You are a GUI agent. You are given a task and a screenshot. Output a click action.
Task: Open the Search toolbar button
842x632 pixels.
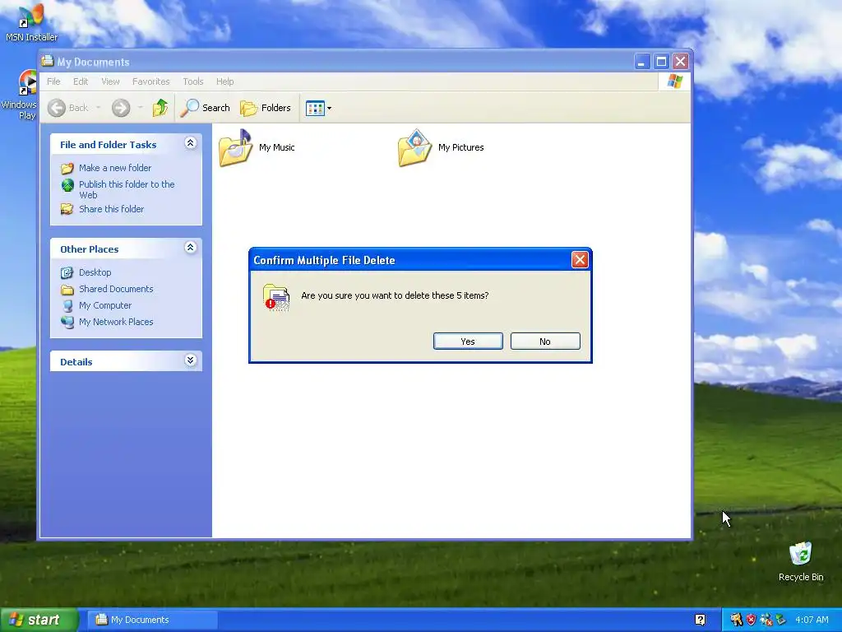point(205,108)
